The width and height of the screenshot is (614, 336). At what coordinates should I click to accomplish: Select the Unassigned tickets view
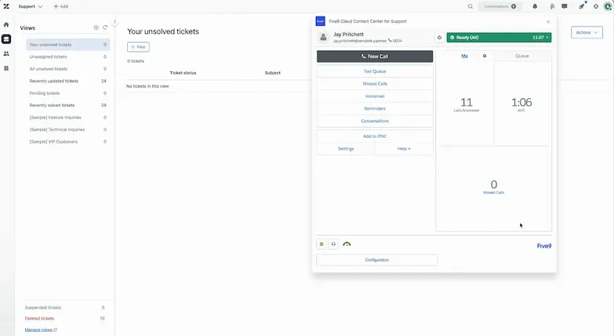pos(67,56)
